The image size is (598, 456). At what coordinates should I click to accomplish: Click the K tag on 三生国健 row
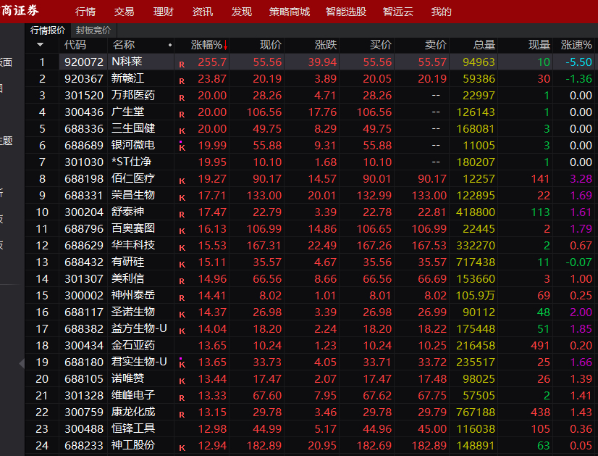pyautogui.click(x=182, y=131)
